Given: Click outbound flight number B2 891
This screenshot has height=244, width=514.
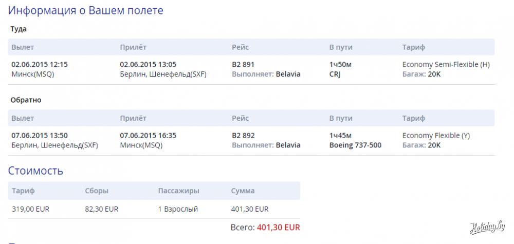Looking at the screenshot, I should tap(243, 65).
